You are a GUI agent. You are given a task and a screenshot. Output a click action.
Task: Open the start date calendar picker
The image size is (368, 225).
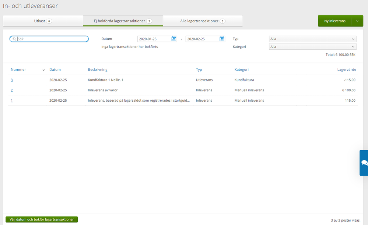click(174, 39)
